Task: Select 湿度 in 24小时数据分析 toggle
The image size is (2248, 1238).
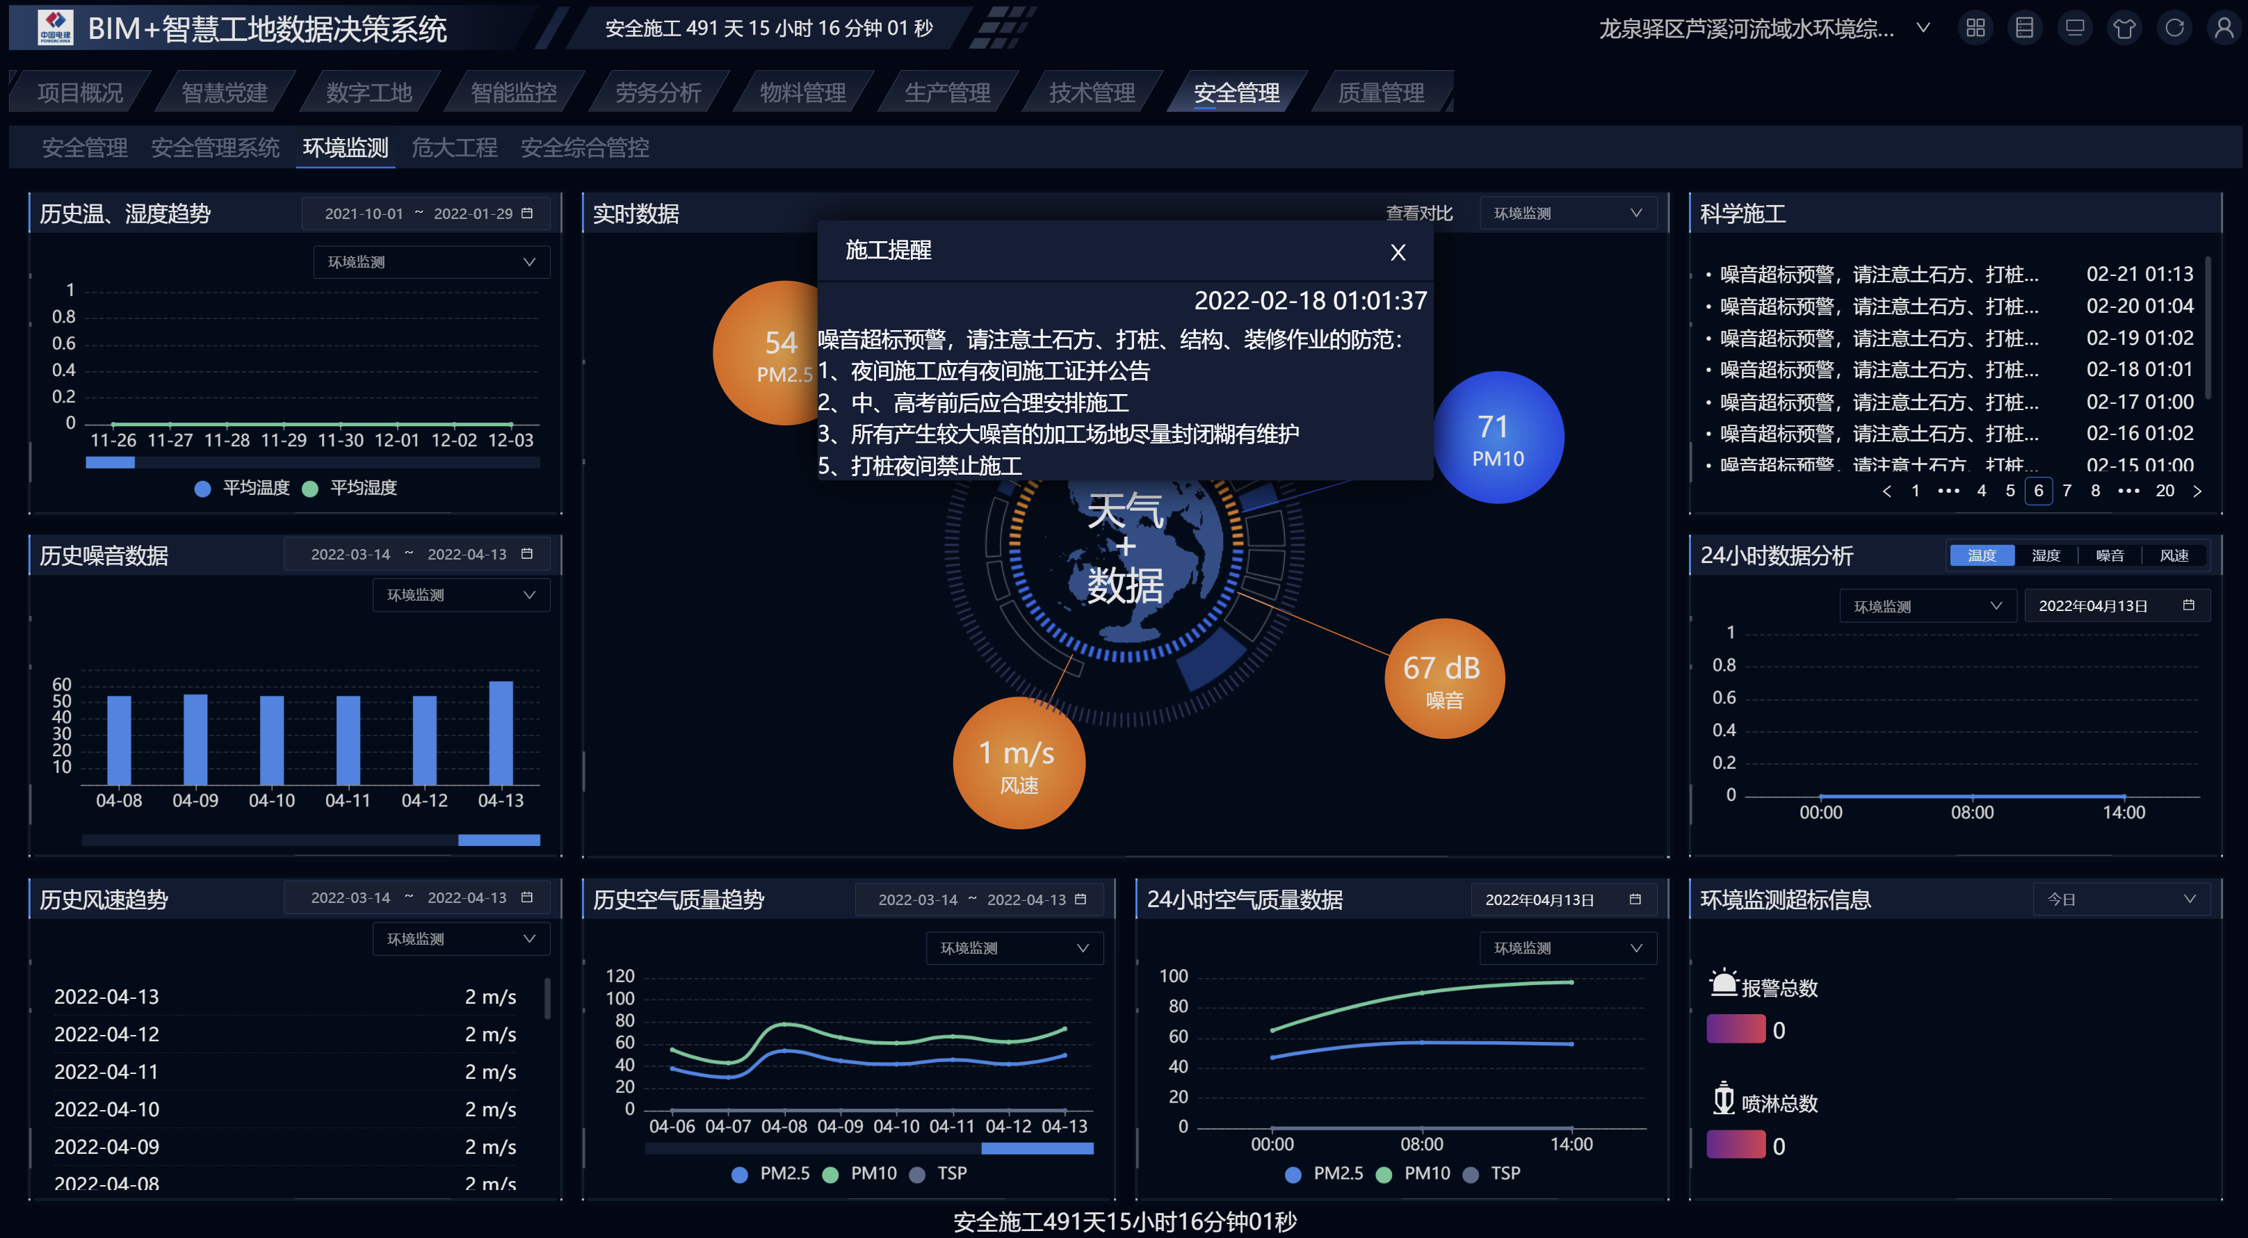Action: click(x=2046, y=555)
